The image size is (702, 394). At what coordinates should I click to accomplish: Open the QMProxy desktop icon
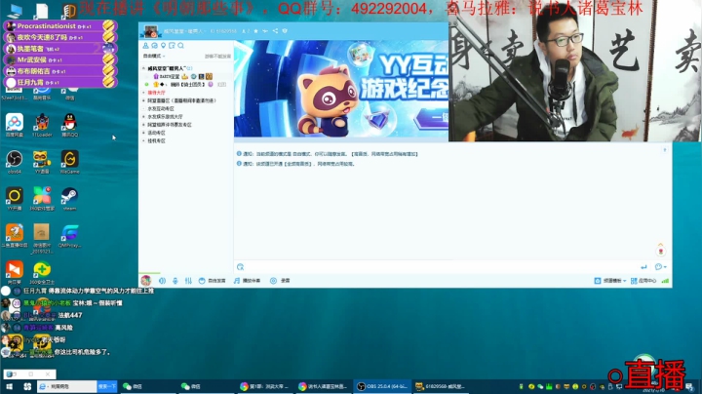coord(70,236)
